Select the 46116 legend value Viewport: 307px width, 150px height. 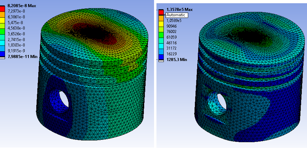click(171, 43)
